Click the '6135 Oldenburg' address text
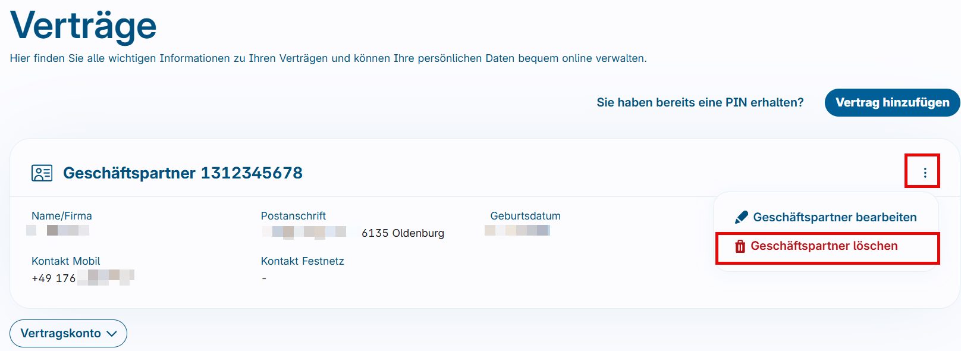The image size is (961, 351). [403, 233]
